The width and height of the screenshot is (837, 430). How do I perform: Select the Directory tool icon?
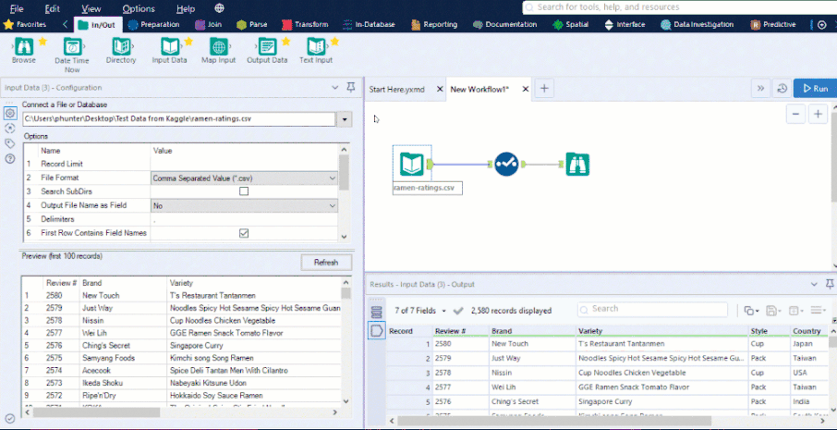[121, 46]
